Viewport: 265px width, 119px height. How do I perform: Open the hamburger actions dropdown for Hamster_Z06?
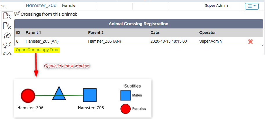click(x=252, y=6)
